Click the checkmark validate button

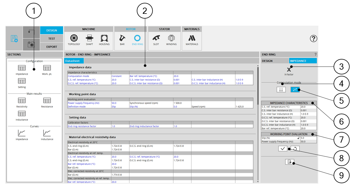[x=283, y=149]
